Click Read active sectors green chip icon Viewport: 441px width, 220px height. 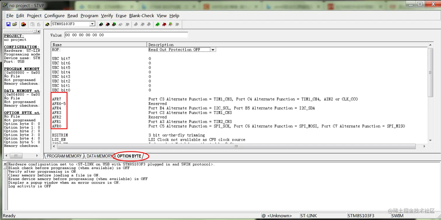pos(157,24)
